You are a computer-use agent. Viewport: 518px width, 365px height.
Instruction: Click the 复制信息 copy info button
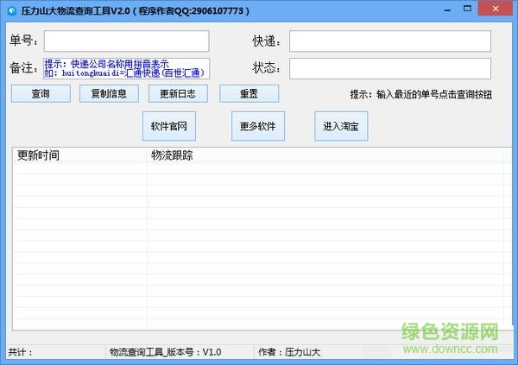[109, 94]
